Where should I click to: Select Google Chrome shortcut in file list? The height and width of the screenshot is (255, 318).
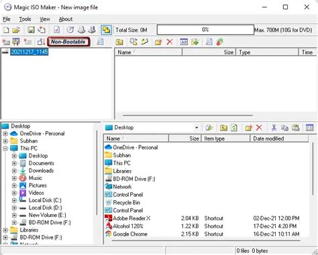(130, 234)
